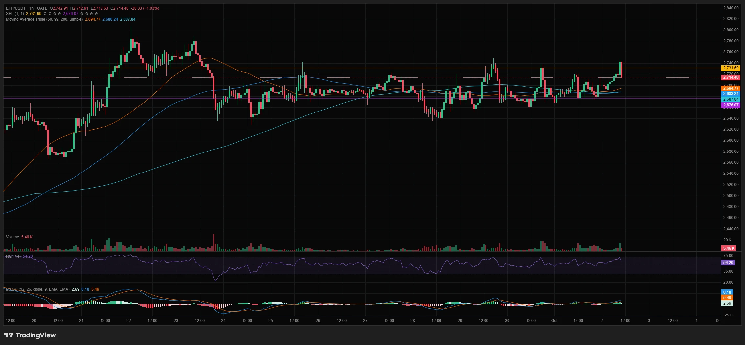Screen dimensions: 745x345
Task: Click the 20 K volume scale label
Action: coord(727,240)
